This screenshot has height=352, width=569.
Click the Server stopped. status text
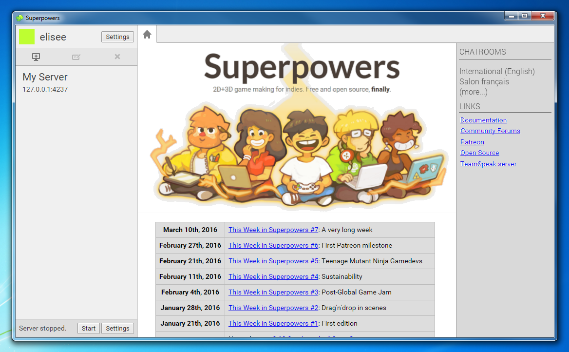click(42, 329)
